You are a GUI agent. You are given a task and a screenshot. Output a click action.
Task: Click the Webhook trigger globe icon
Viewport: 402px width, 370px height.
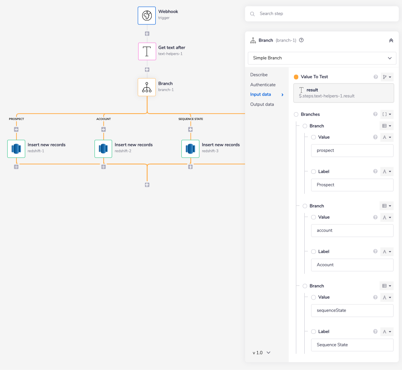[x=147, y=16]
